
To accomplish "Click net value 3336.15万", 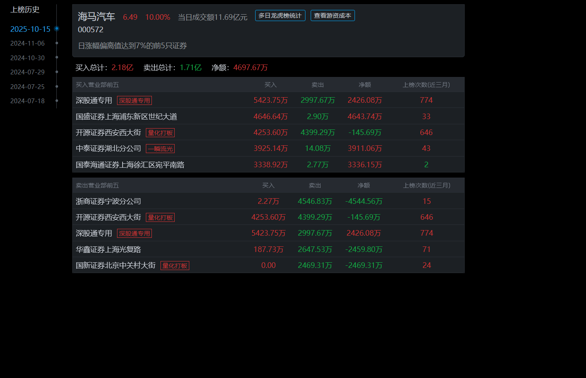I will click(x=365, y=165).
